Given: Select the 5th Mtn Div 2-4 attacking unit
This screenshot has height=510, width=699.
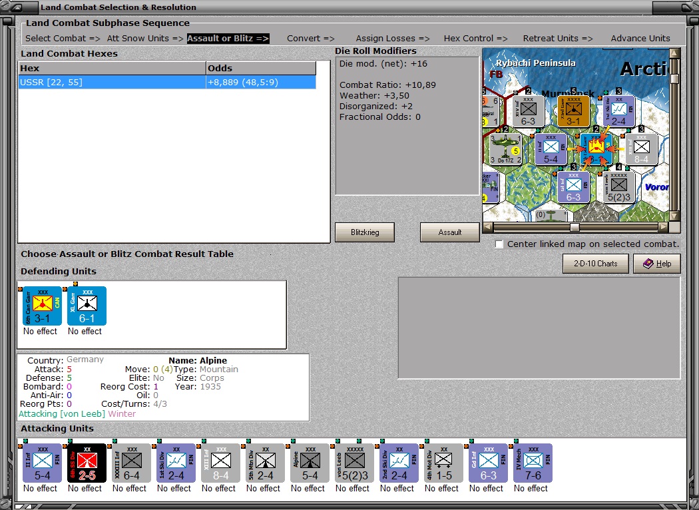Looking at the screenshot, I should (x=265, y=463).
